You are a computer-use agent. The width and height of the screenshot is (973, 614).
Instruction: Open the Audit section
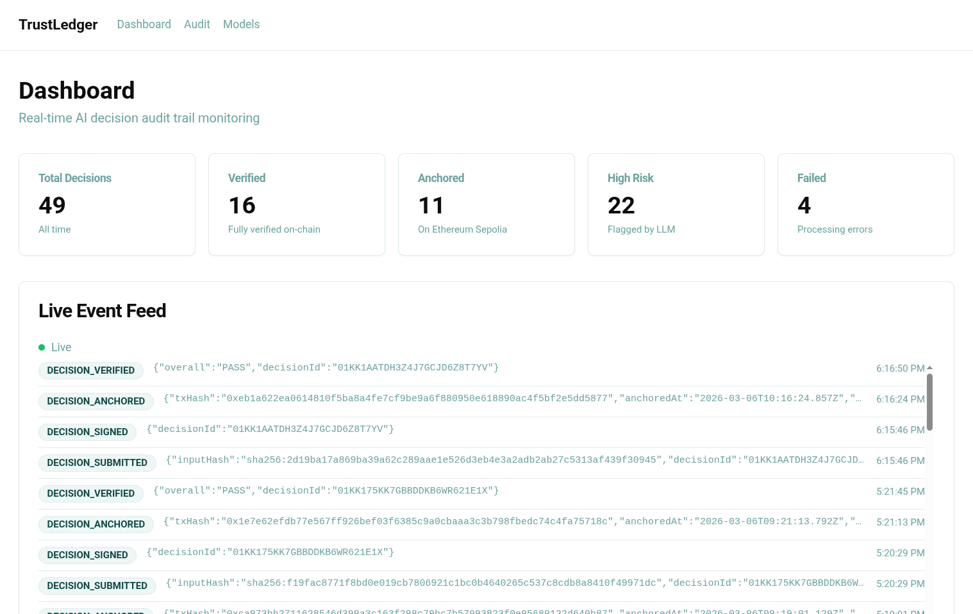pos(197,24)
